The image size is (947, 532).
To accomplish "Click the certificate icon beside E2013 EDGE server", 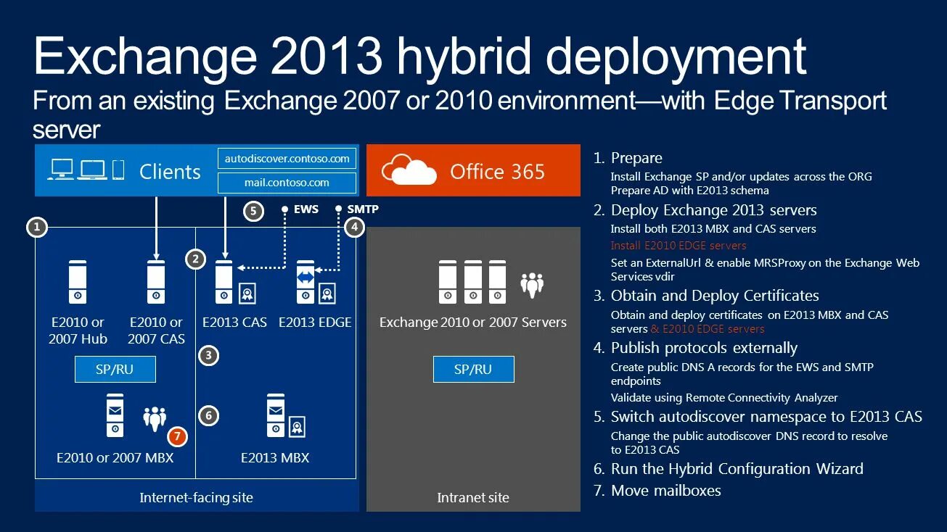I will pos(327,294).
